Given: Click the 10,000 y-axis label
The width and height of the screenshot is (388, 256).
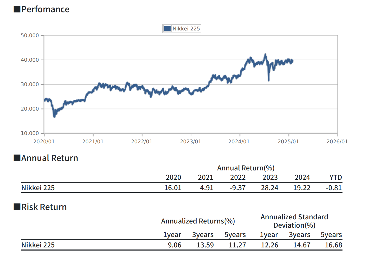Looking at the screenshot, I should [x=30, y=133].
